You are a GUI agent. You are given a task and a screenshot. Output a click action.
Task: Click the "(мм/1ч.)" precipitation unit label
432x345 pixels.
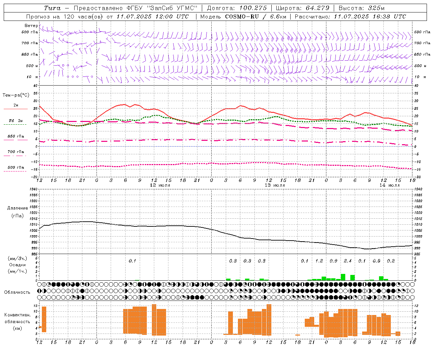(18, 271)
